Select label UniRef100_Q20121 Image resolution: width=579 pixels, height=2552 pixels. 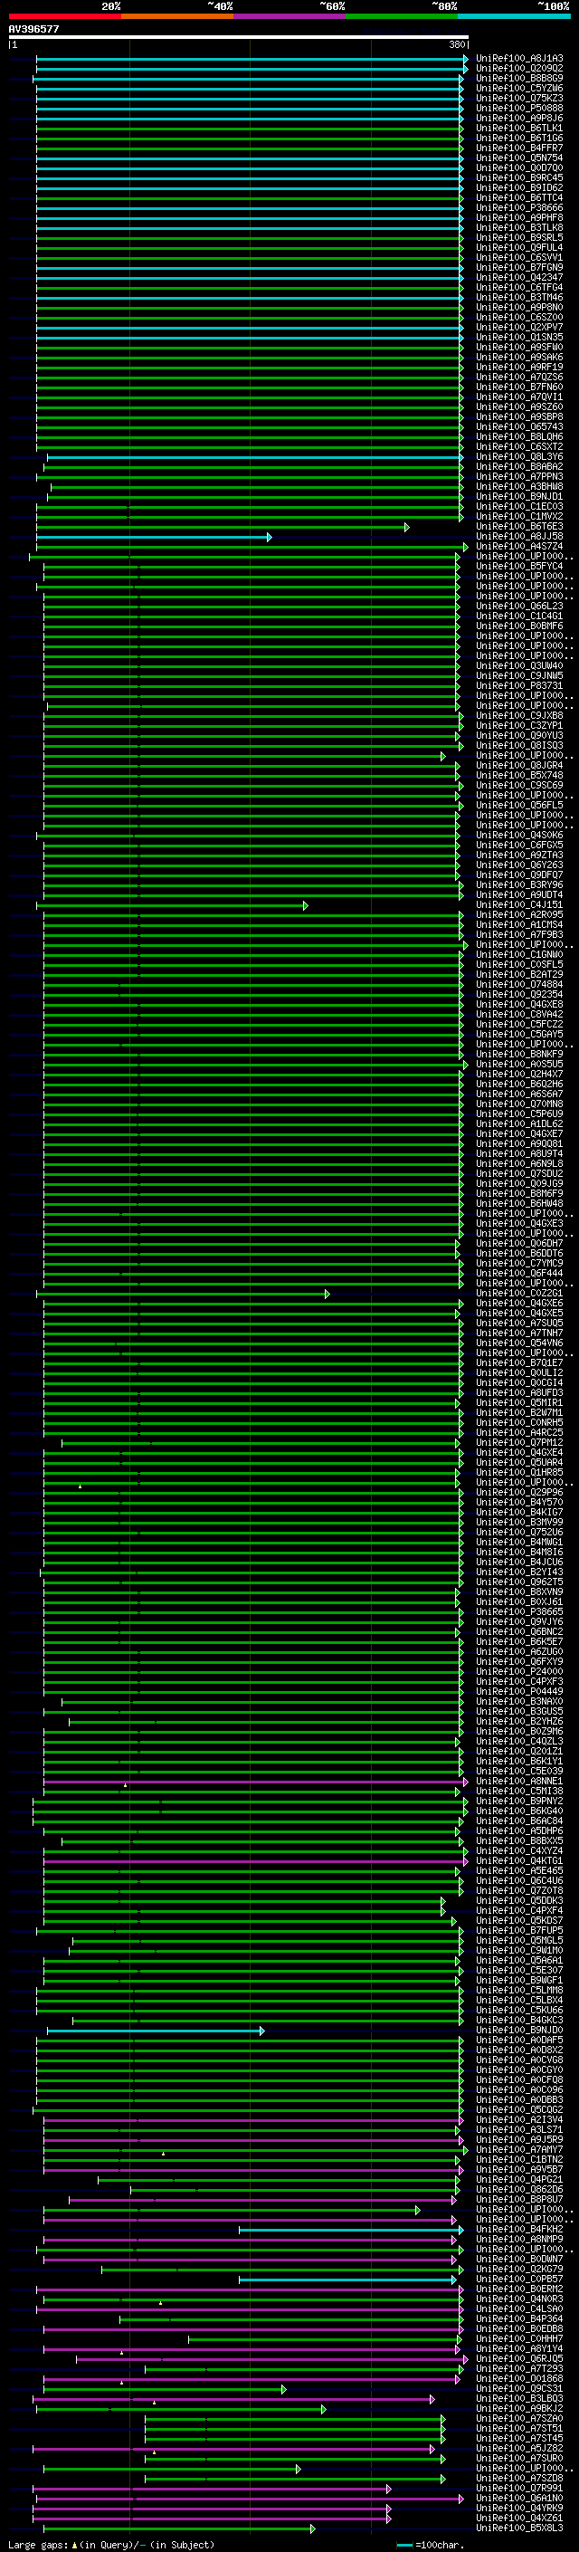[519, 1751]
